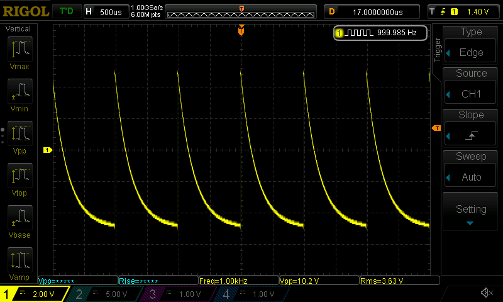Click the channel 1 badge in trigger status
This screenshot has width=503, height=302.
tap(454, 12)
